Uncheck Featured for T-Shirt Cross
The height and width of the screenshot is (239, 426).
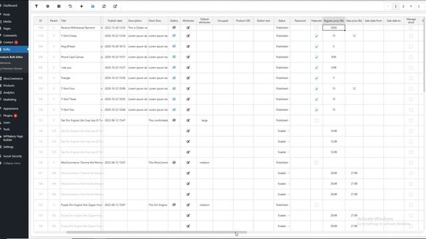[x=316, y=36]
